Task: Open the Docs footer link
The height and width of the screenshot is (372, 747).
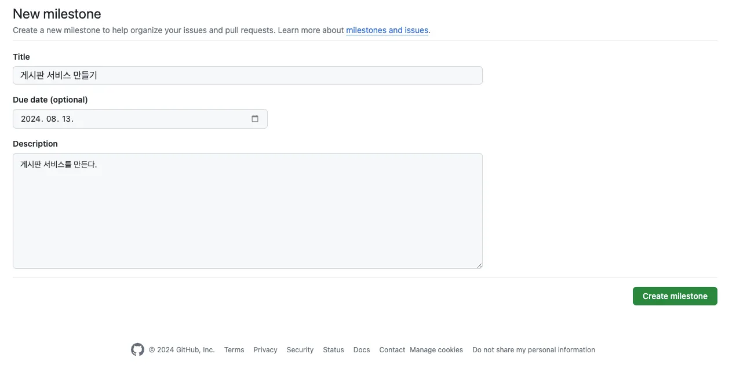Action: coord(362,350)
